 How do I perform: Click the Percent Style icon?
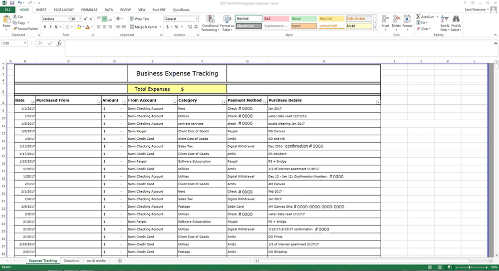tap(176, 27)
